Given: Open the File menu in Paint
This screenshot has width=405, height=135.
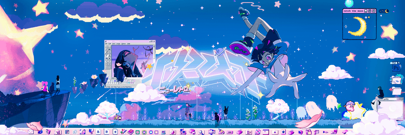Looking at the screenshot, I should pyautogui.click(x=106, y=44).
